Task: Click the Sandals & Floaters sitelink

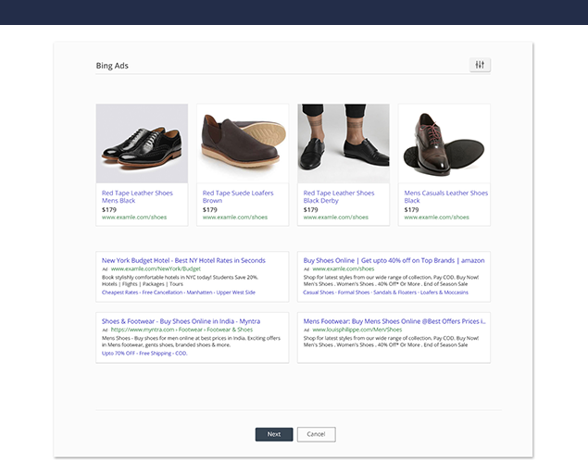Action: pos(394,293)
